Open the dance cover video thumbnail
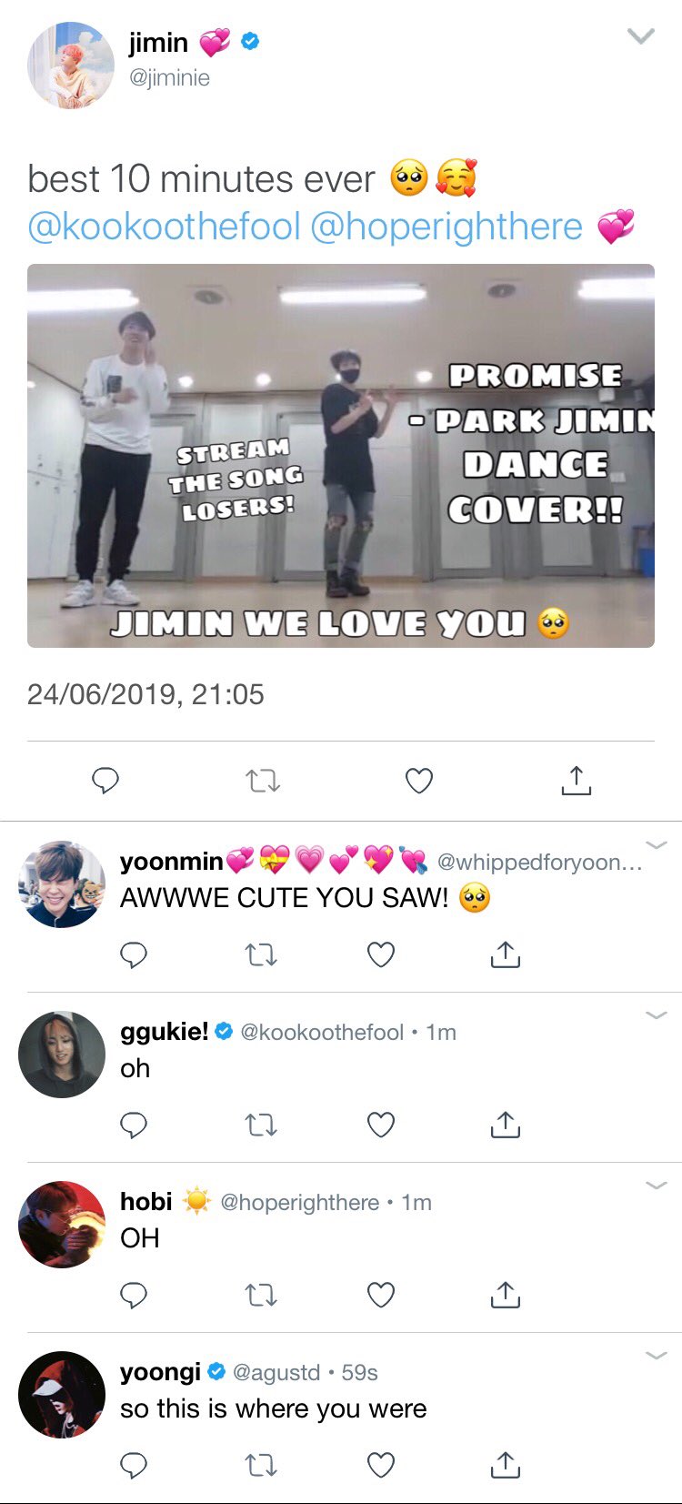 coord(341,456)
